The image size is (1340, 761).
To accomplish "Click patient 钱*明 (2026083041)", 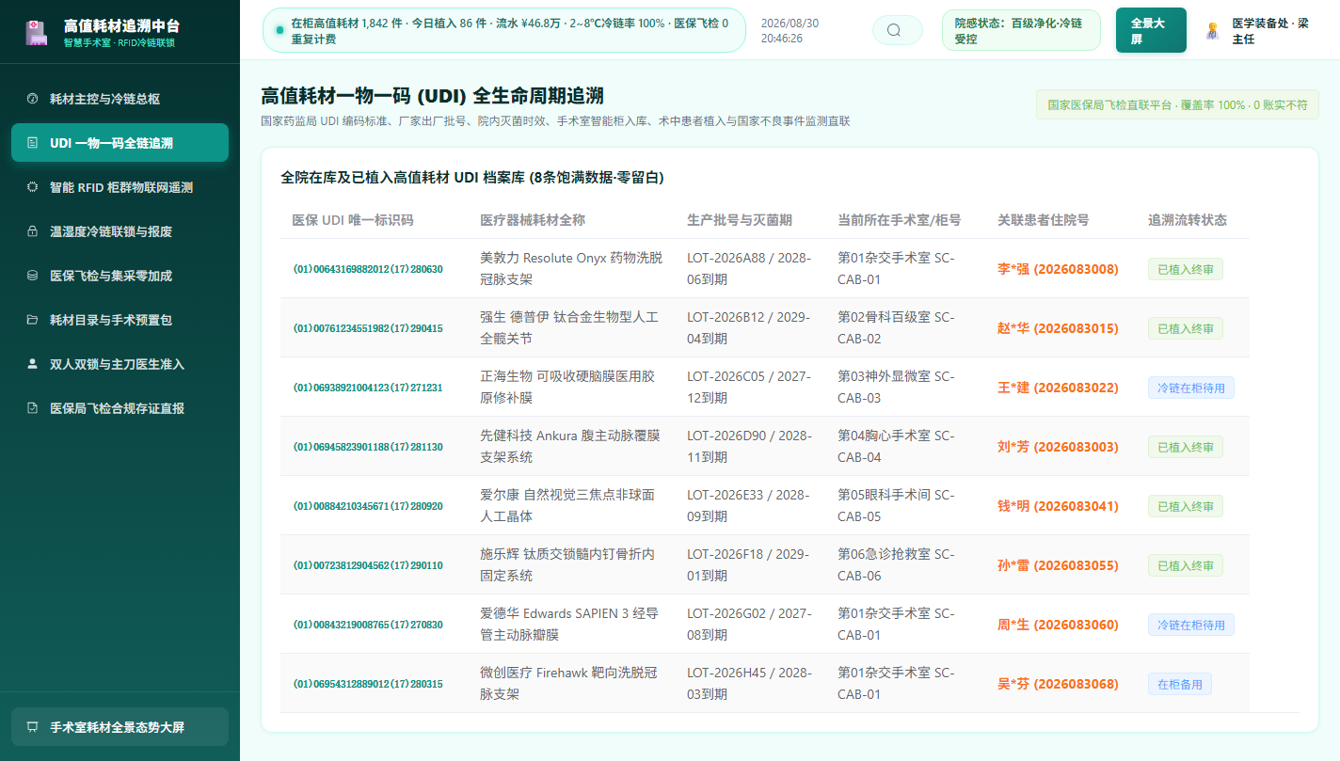I will (1058, 506).
